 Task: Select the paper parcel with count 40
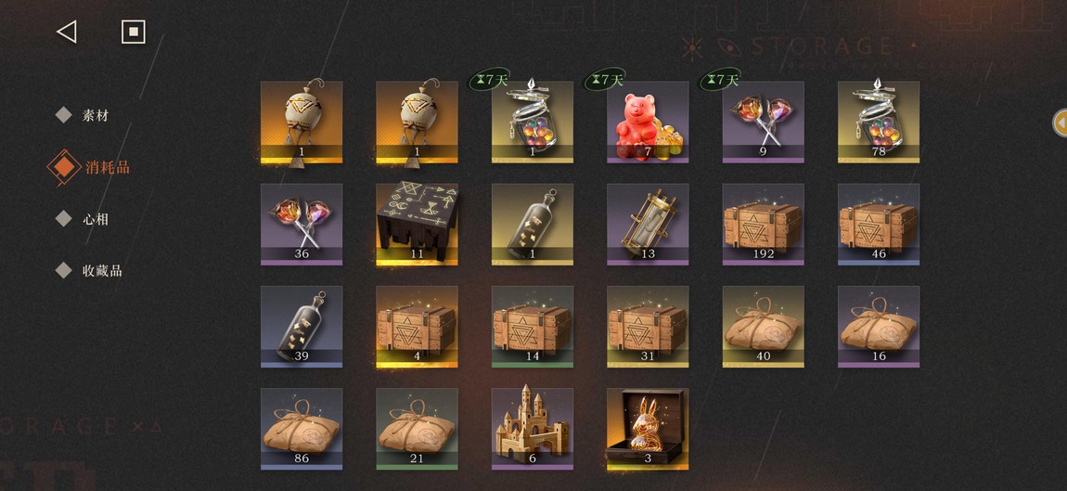763,327
